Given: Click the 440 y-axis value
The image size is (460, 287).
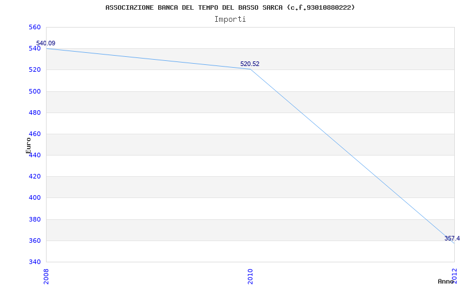Looking at the screenshot, I should [x=34, y=155].
